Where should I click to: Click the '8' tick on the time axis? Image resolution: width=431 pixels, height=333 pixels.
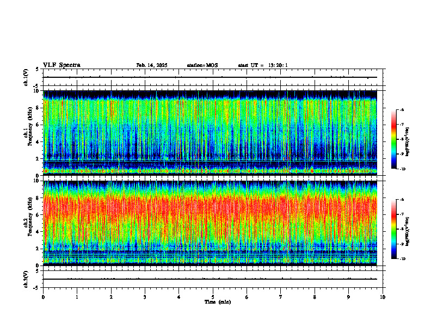315,297
